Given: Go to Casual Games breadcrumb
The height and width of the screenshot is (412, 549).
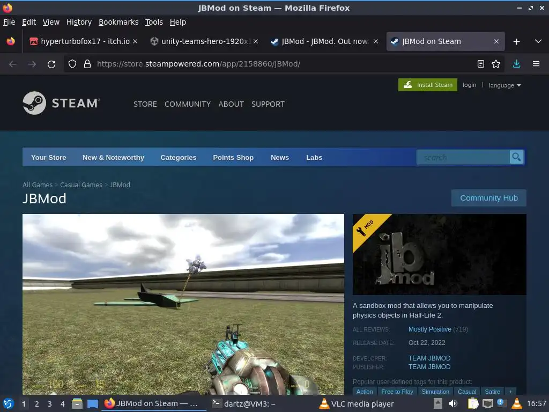Looking at the screenshot, I should (x=81, y=185).
